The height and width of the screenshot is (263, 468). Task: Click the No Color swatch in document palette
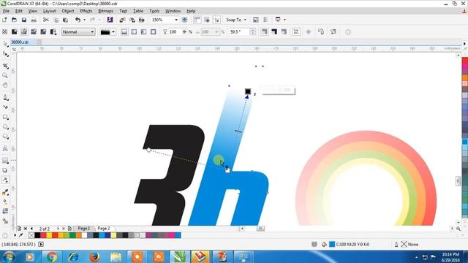pyautogui.click(x=31, y=235)
